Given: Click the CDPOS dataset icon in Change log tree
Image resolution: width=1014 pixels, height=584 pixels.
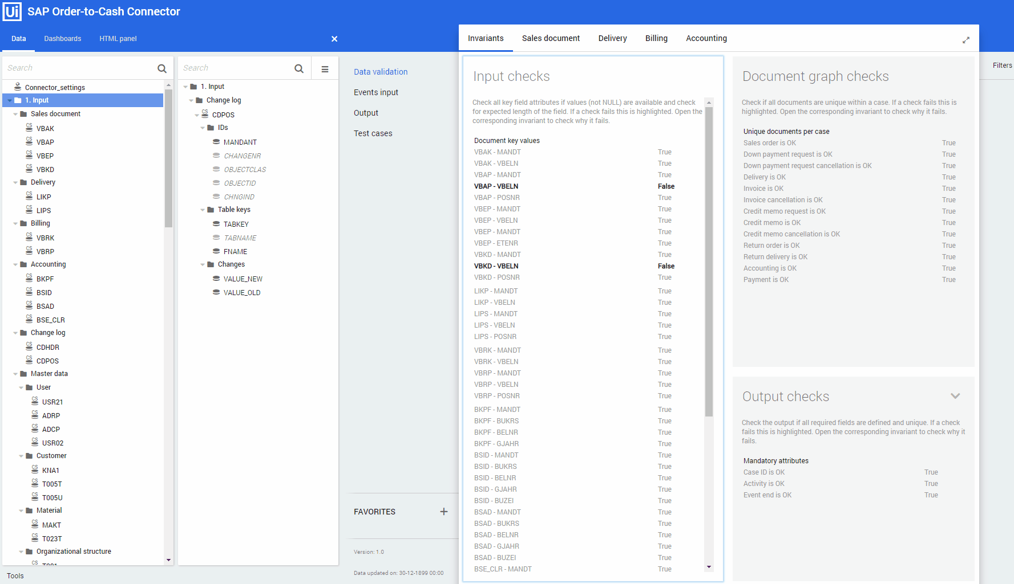Looking at the screenshot, I should point(204,114).
